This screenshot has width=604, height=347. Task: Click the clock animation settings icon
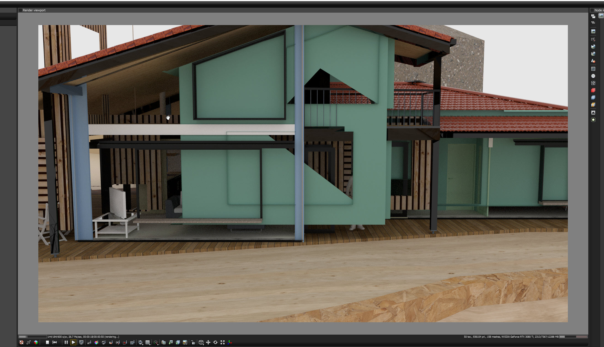(593, 76)
